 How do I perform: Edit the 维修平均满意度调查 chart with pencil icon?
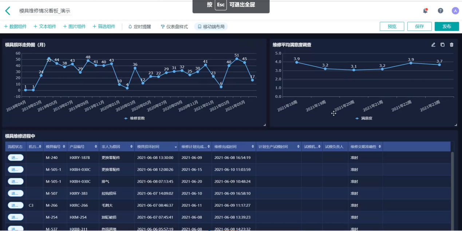tap(433, 44)
